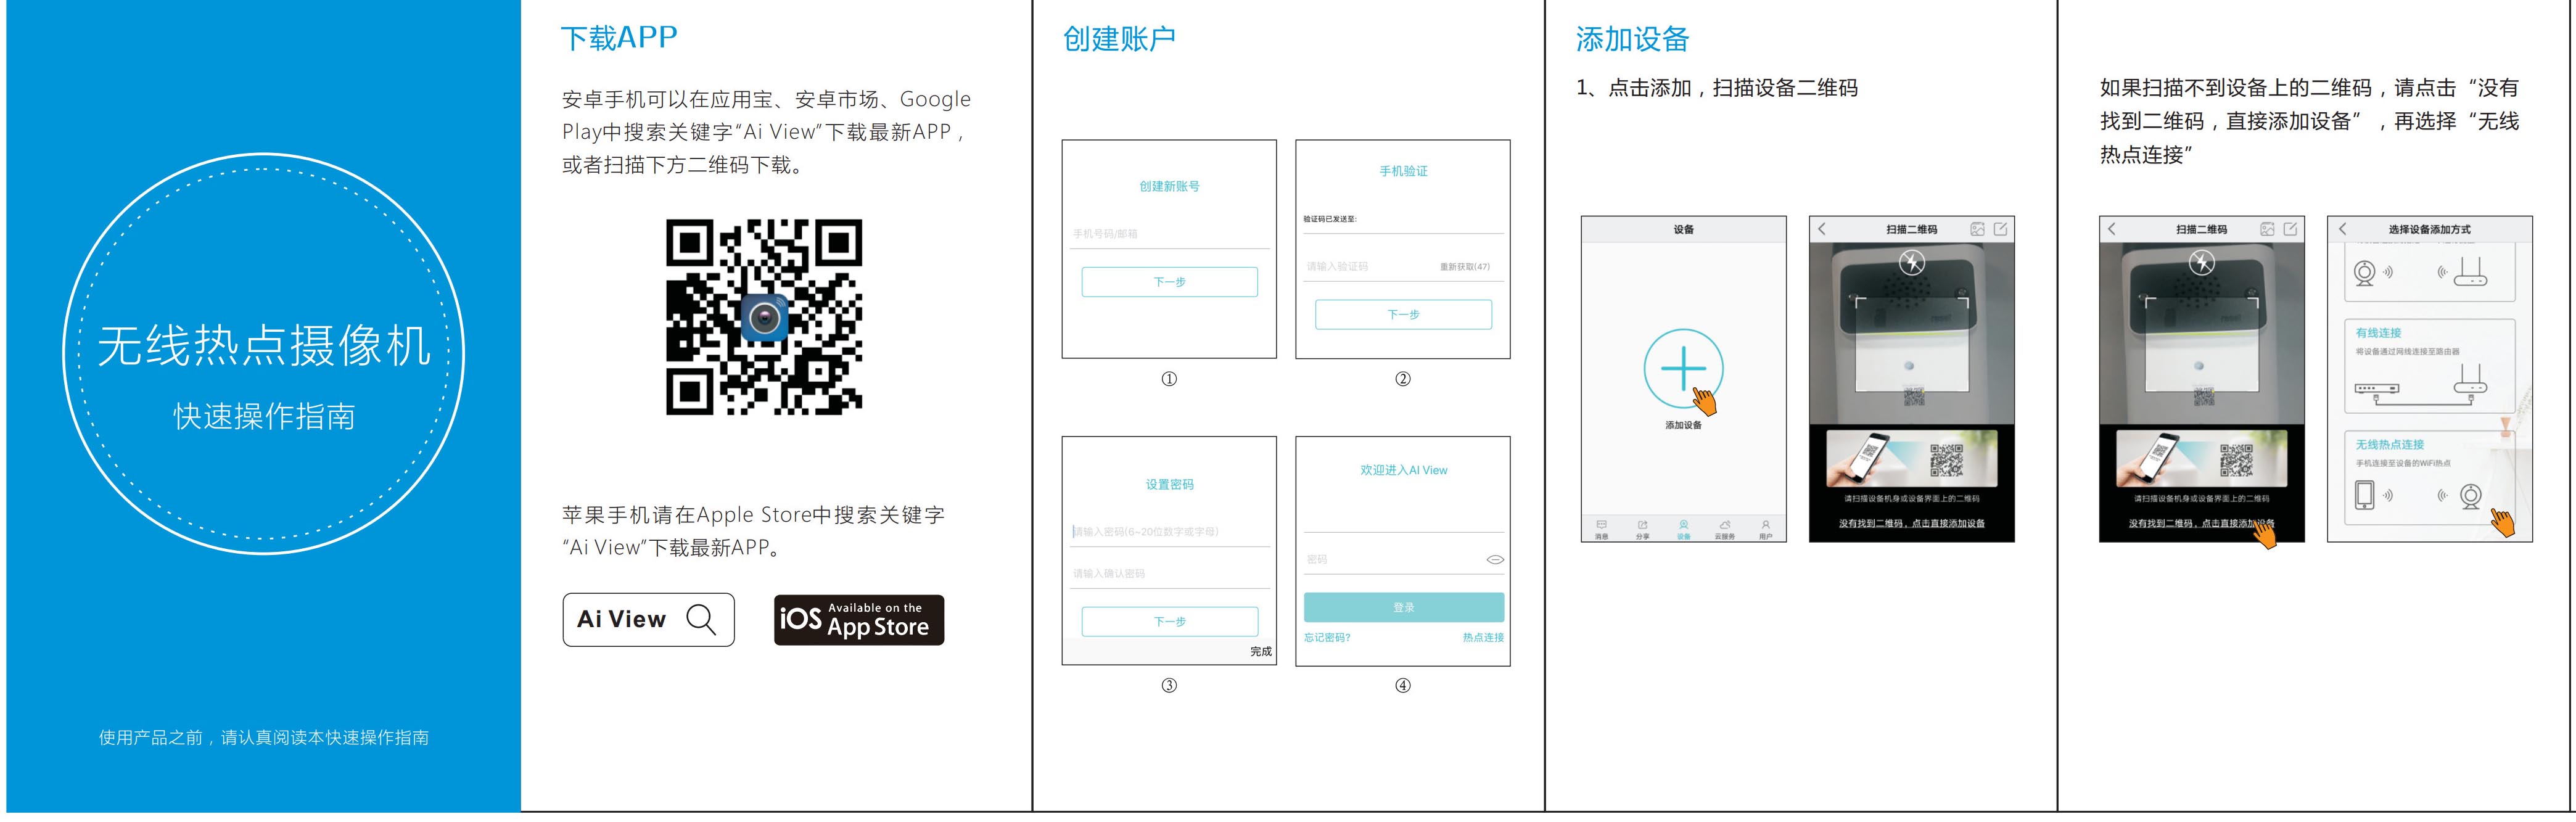
Task: Open the 用户 tab in bottom bar
Action: coord(1766,529)
